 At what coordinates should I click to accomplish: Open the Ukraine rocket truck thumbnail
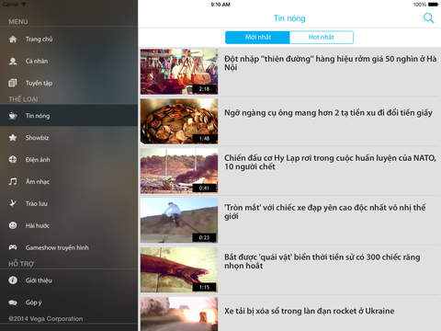(x=179, y=314)
